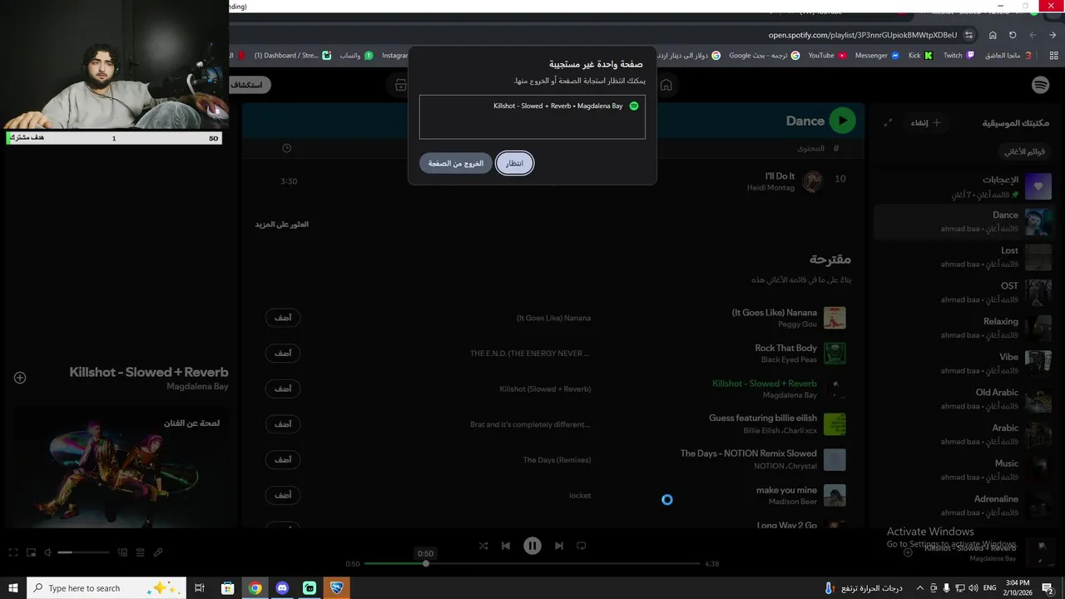Image resolution: width=1065 pixels, height=599 pixels.
Task: Toggle repeat in the player controls
Action: pos(582,546)
